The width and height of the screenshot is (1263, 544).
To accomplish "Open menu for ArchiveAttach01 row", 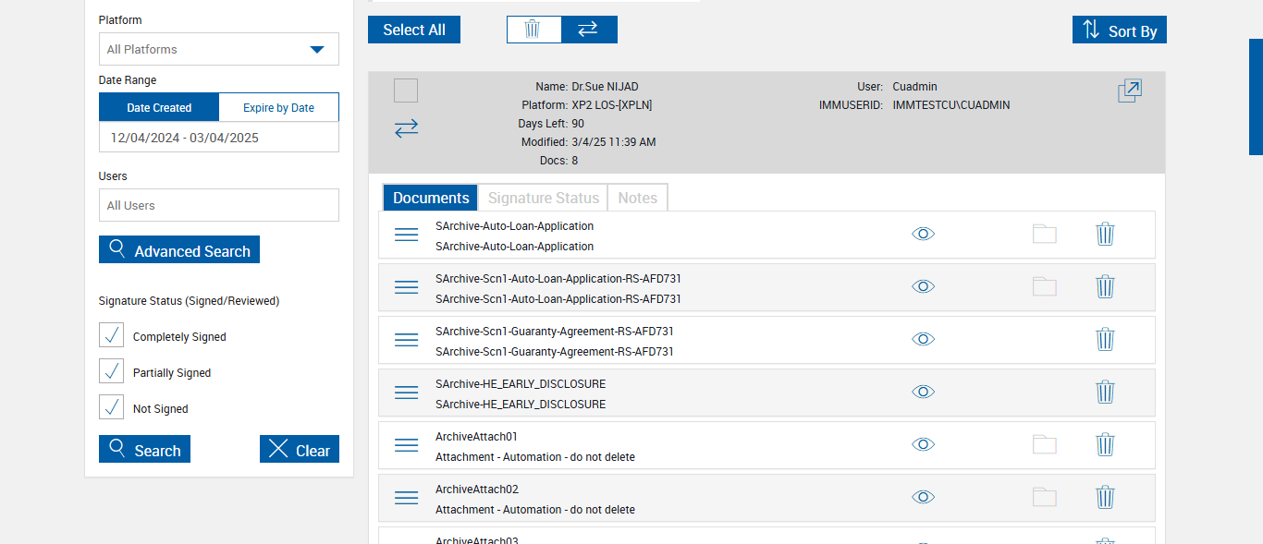I will [x=407, y=445].
